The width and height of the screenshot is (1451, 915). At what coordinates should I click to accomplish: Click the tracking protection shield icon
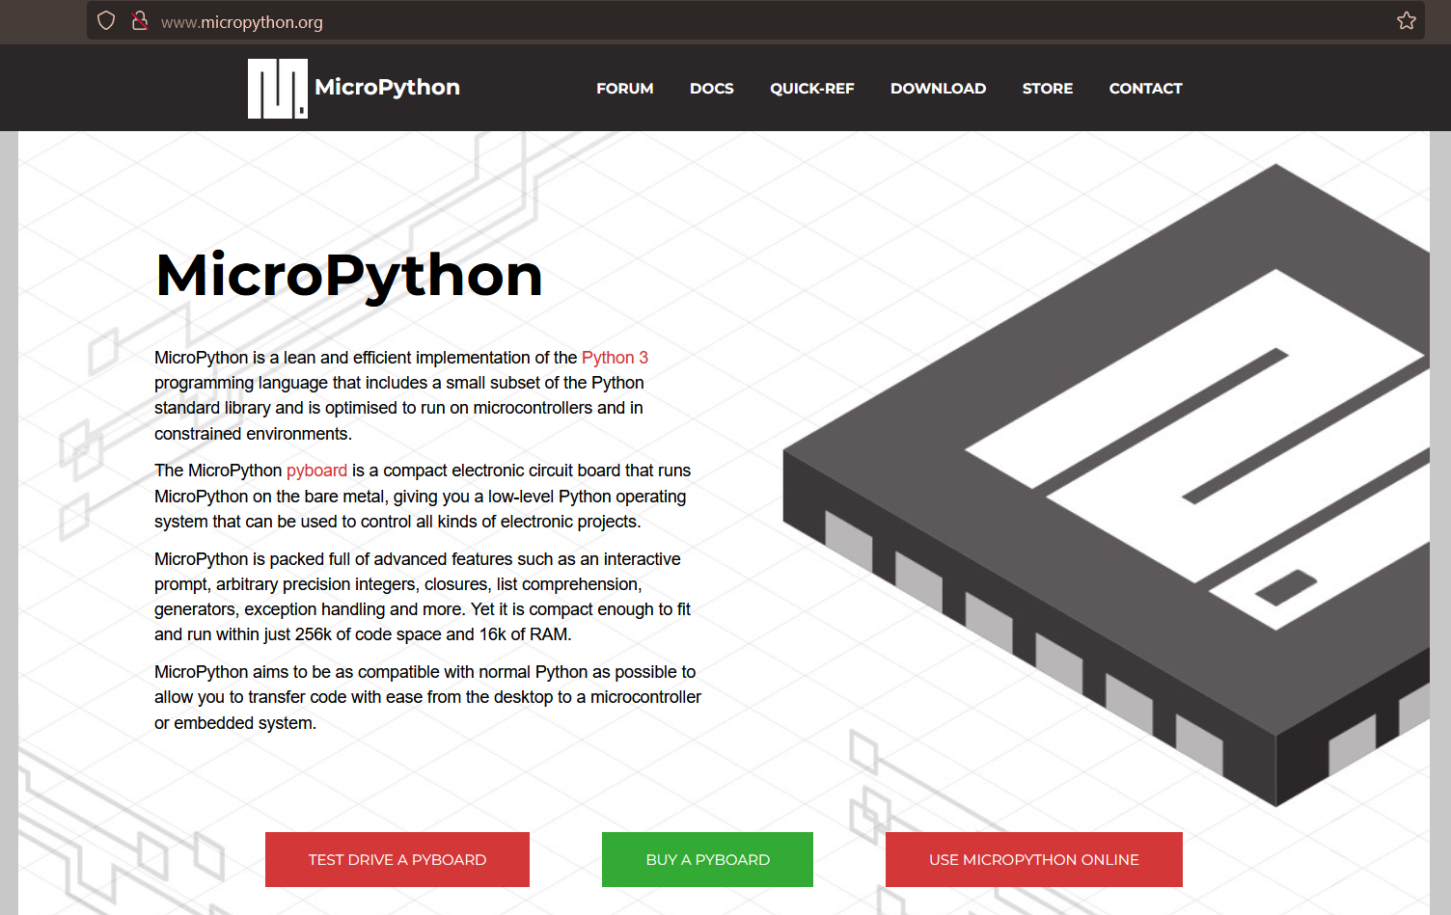coord(106,21)
